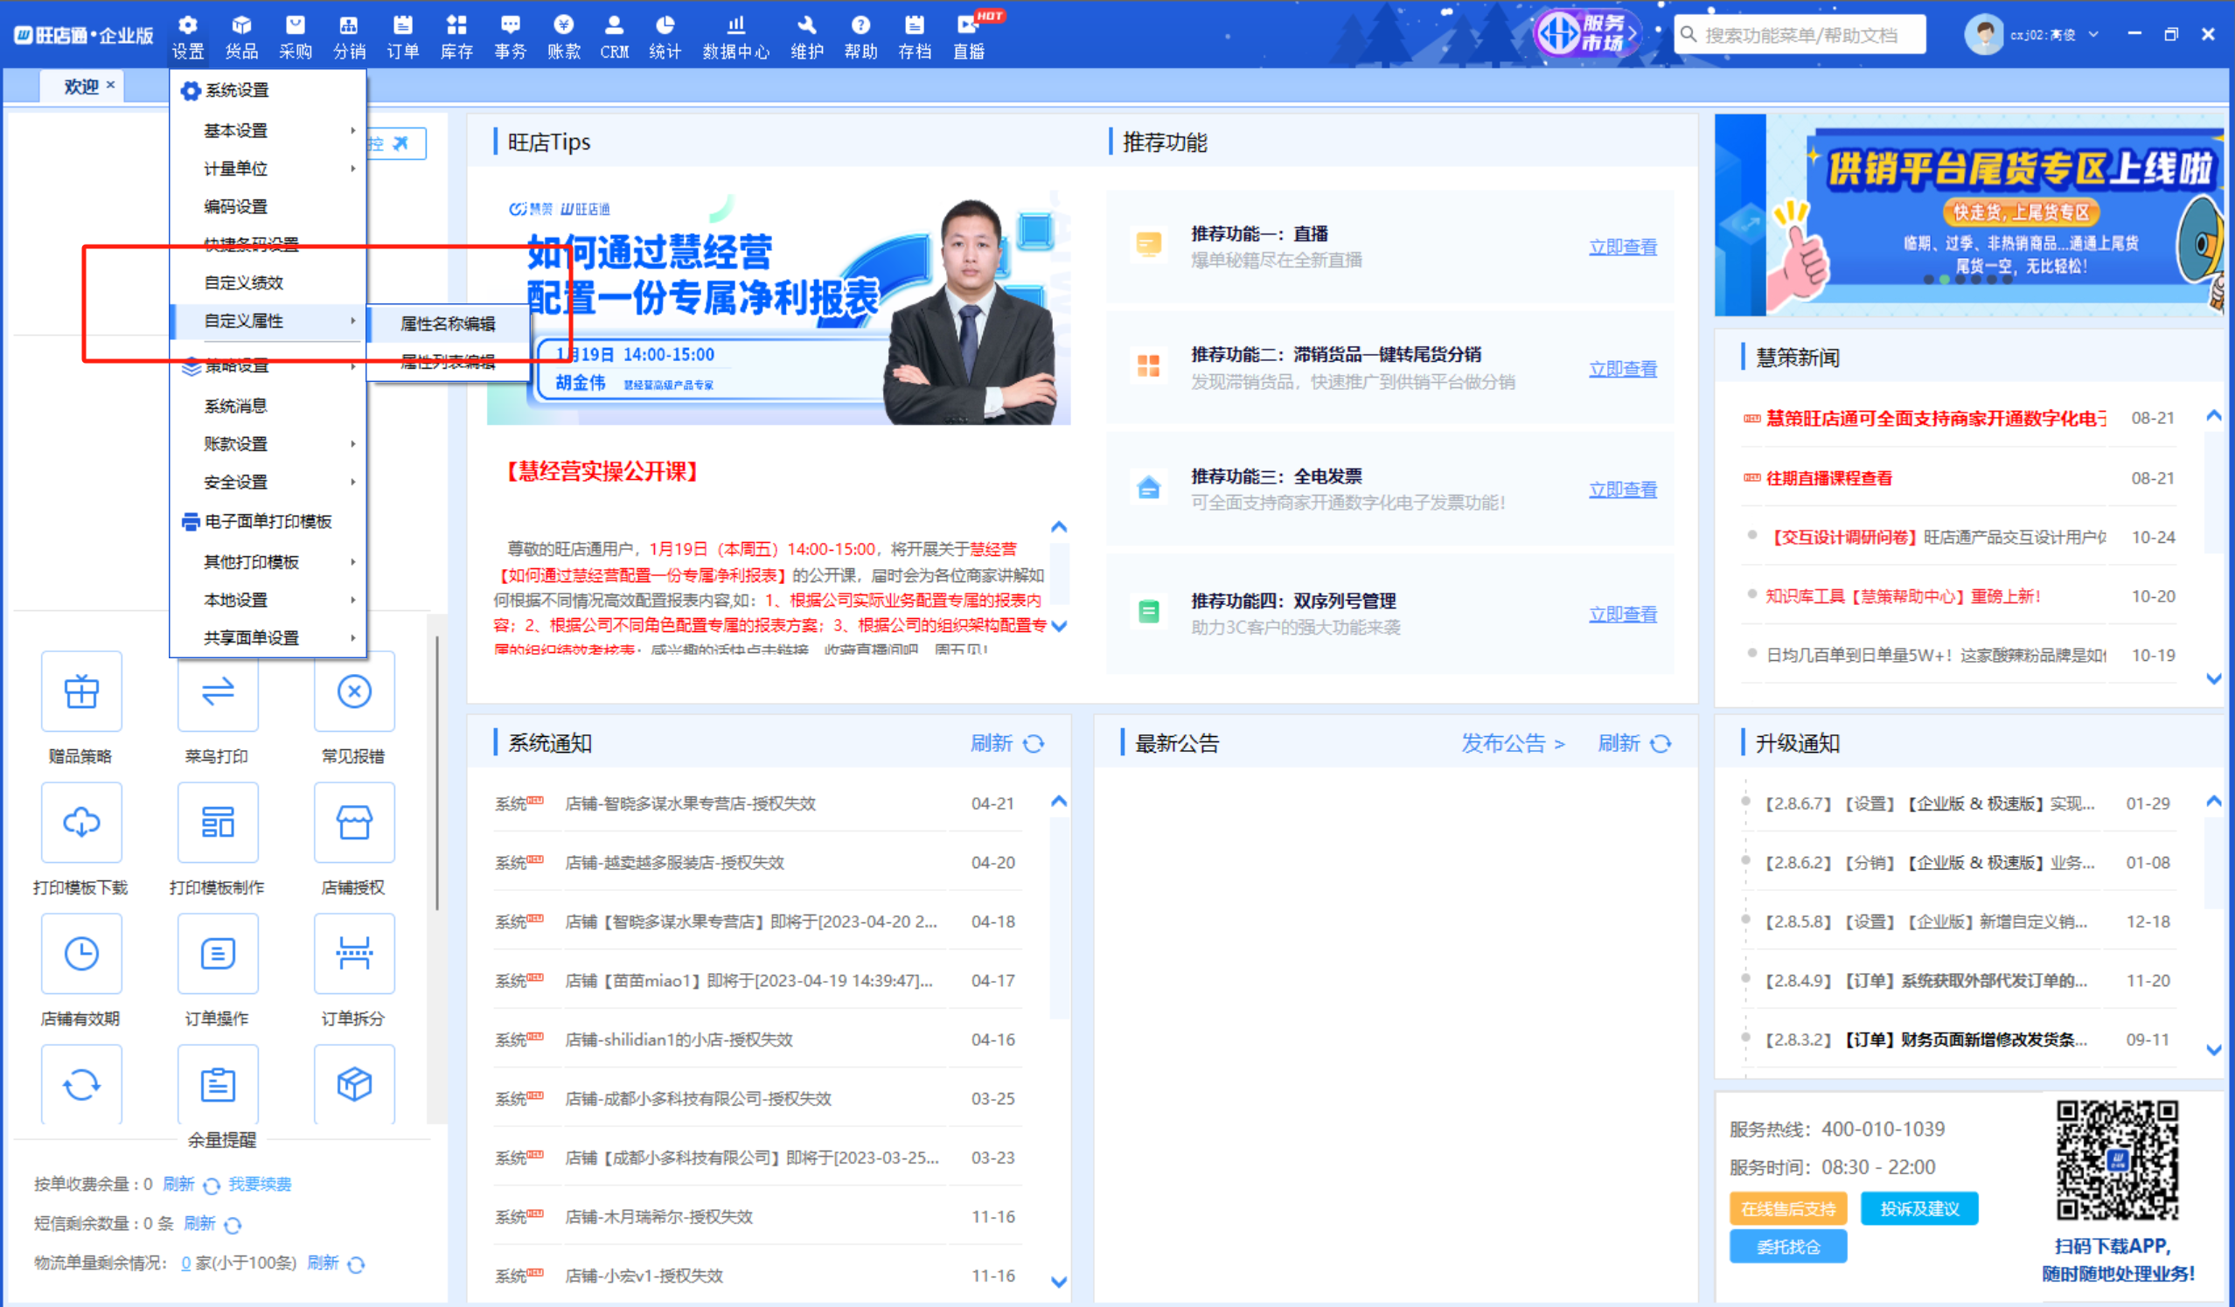Open the 直播 HOT toolbar icon
The height and width of the screenshot is (1307, 2235).
[x=970, y=37]
